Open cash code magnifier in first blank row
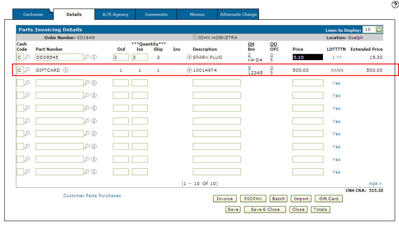Image resolution: width=399 pixels, height=225 pixels. click(x=27, y=83)
